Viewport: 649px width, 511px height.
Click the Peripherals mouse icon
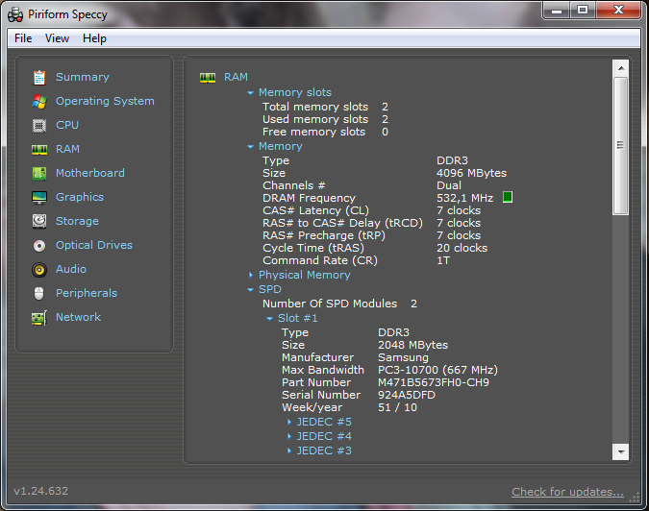(x=38, y=294)
